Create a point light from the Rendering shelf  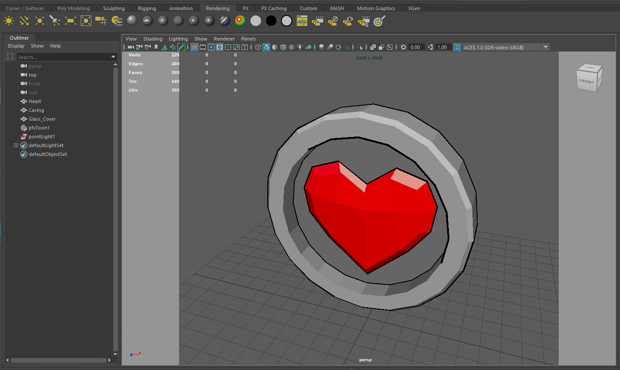tap(40, 20)
